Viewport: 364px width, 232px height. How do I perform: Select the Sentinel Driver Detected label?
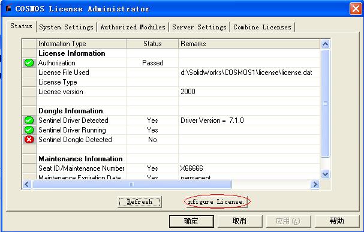tap(73, 120)
